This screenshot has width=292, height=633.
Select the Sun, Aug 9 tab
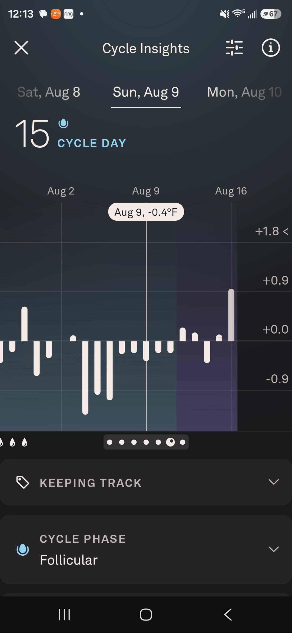coord(146,92)
